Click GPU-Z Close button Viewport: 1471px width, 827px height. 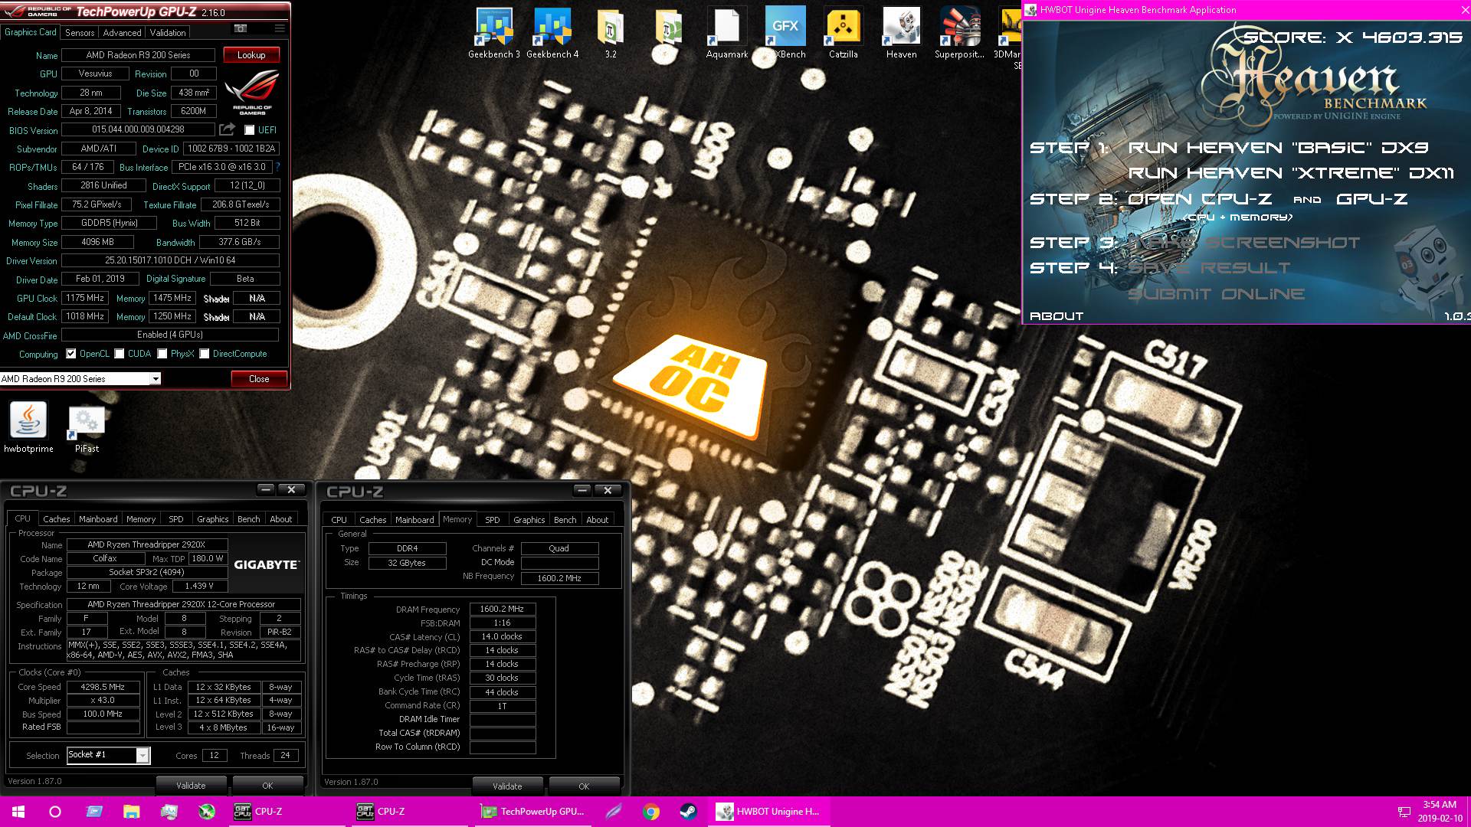coord(259,379)
